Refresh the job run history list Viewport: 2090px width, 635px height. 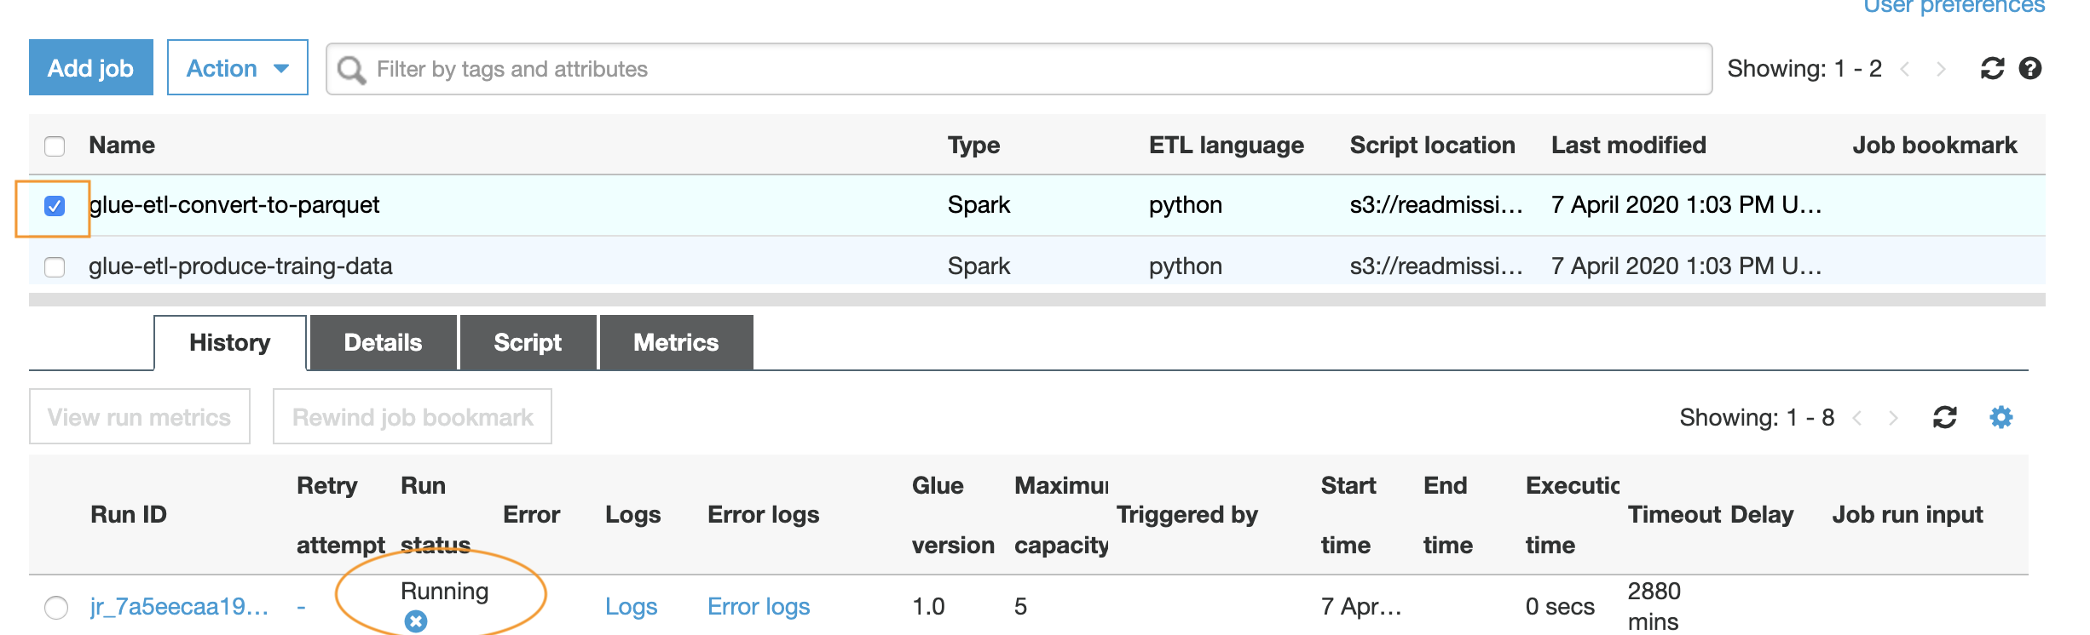tap(1944, 417)
